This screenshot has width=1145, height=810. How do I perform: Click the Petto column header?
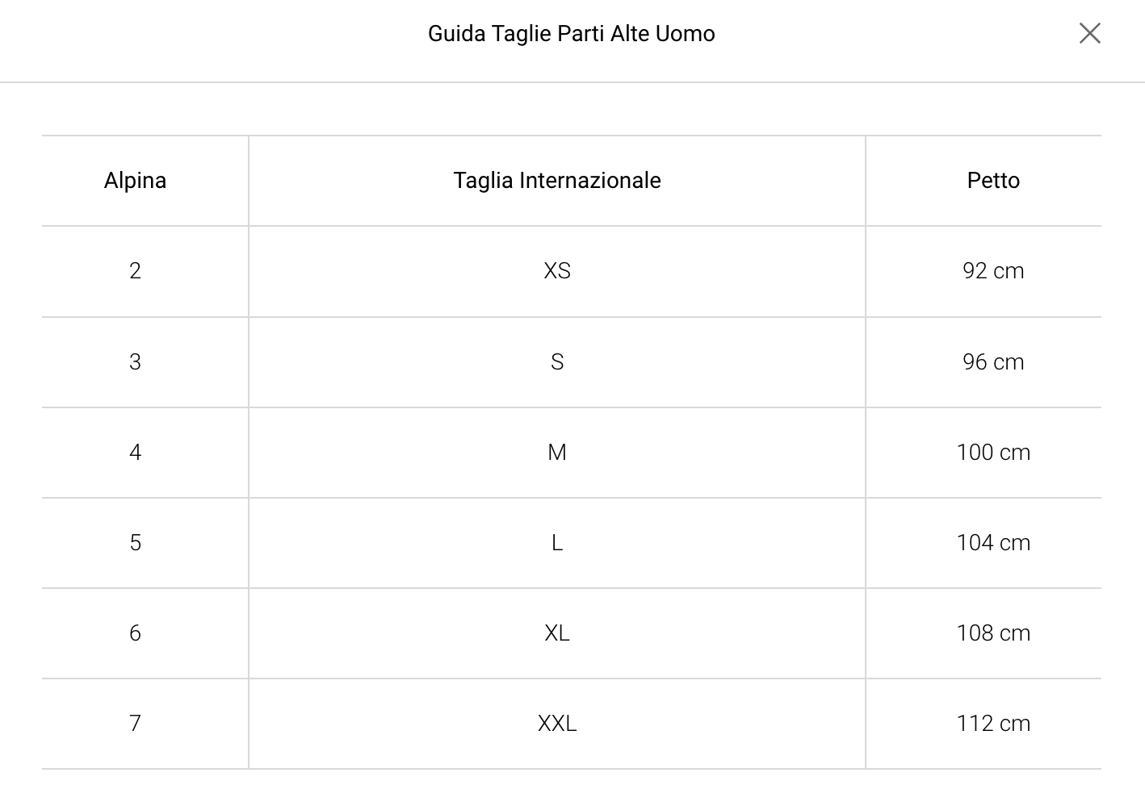coord(993,181)
